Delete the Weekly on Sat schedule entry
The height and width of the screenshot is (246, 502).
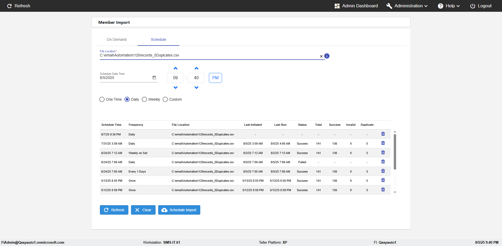pyautogui.click(x=383, y=152)
